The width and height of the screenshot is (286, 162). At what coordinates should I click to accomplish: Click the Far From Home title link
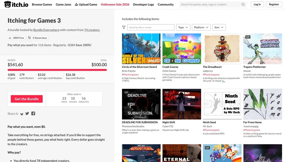[x=252, y=122]
